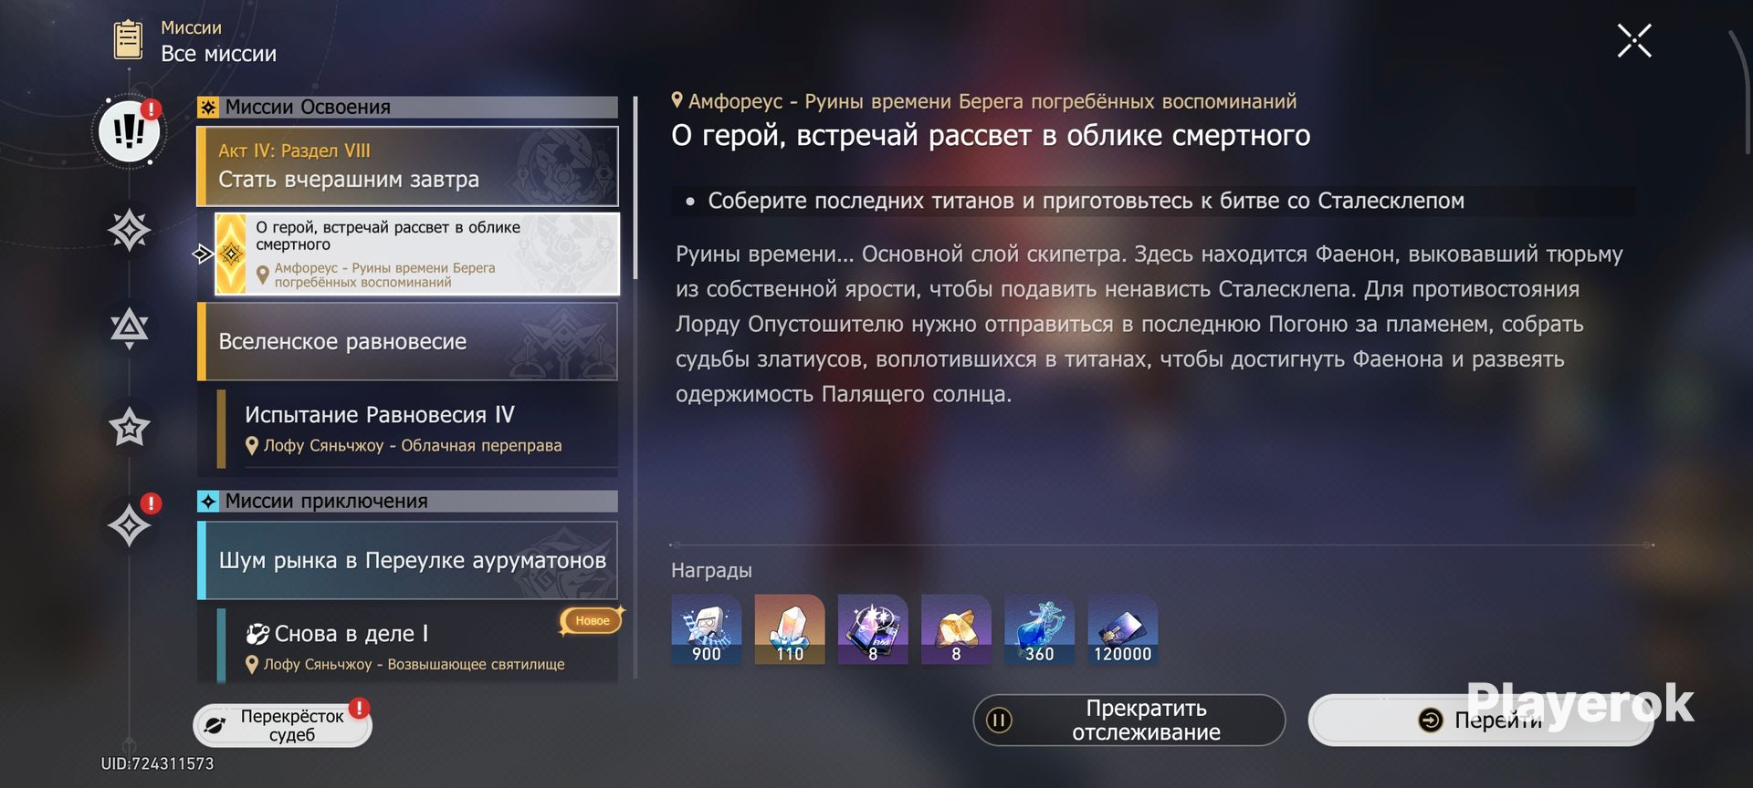Image resolution: width=1753 pixels, height=788 pixels.
Task: Click the planet icon in 'Перекрёсток судеб'
Action: click(215, 725)
